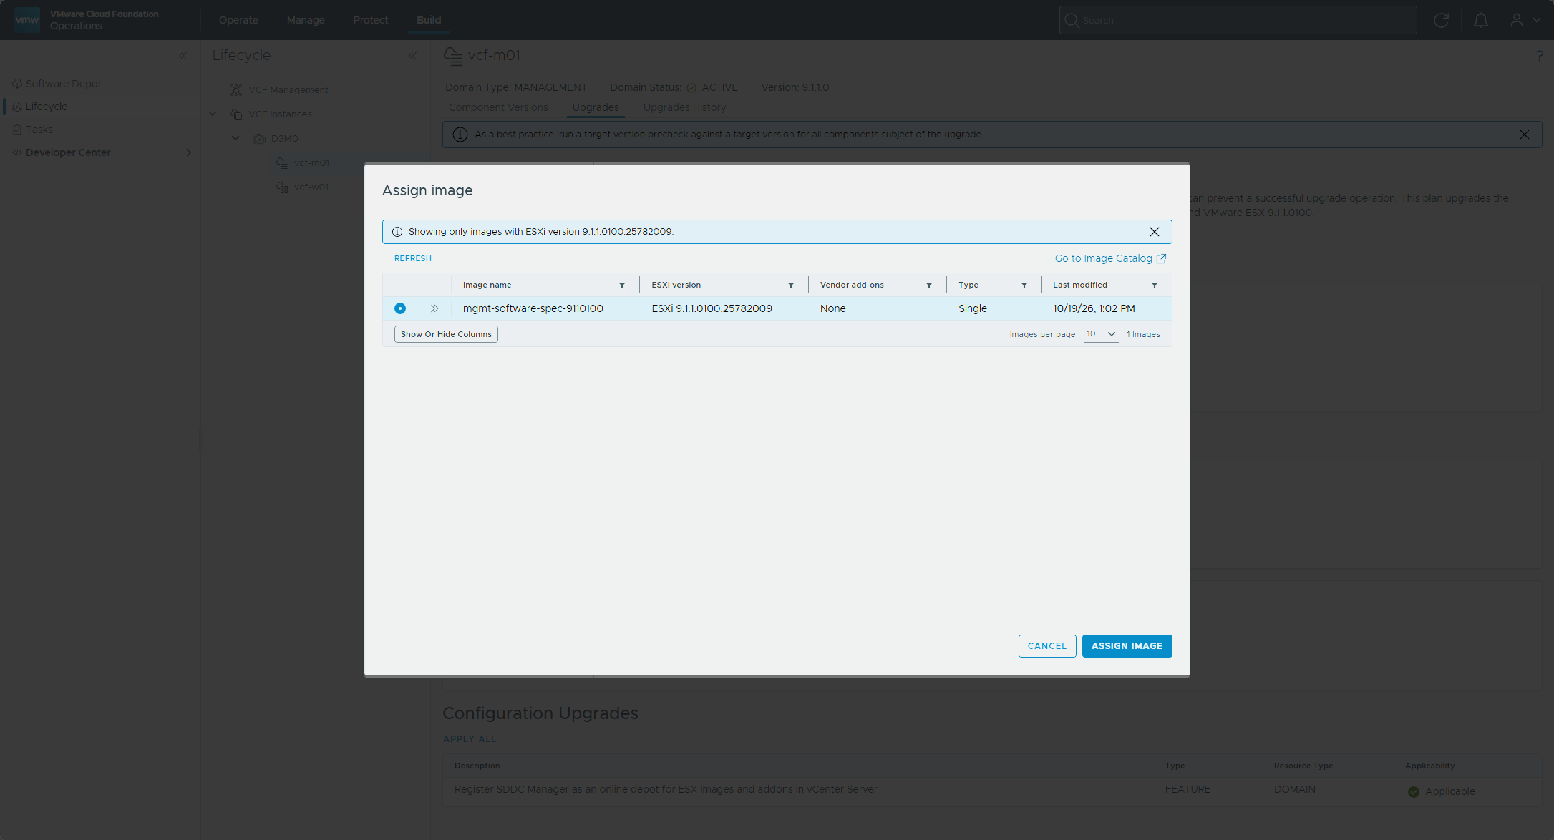Collapse the Lifecycle panel
1554x840 pixels.
(413, 56)
